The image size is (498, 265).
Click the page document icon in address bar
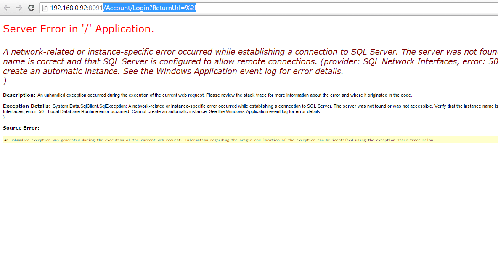(44, 7)
